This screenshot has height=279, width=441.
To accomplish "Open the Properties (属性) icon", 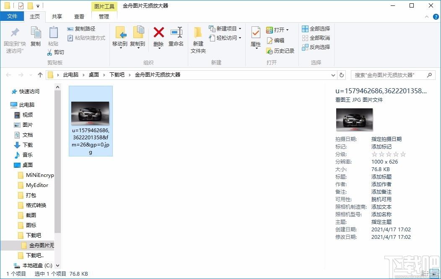I will (x=256, y=33).
